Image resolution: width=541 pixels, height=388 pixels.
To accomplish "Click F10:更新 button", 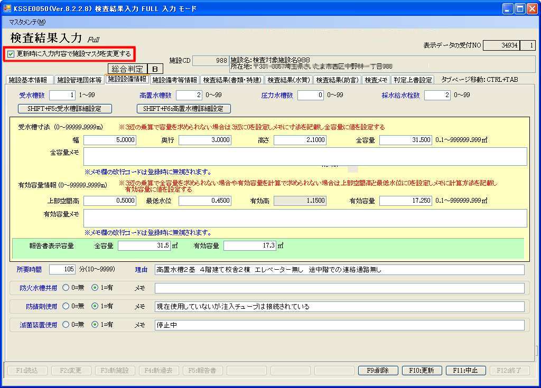I will point(422,371).
